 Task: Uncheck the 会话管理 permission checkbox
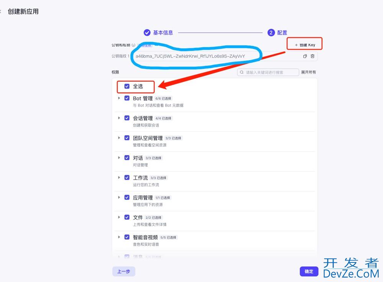tap(127, 118)
